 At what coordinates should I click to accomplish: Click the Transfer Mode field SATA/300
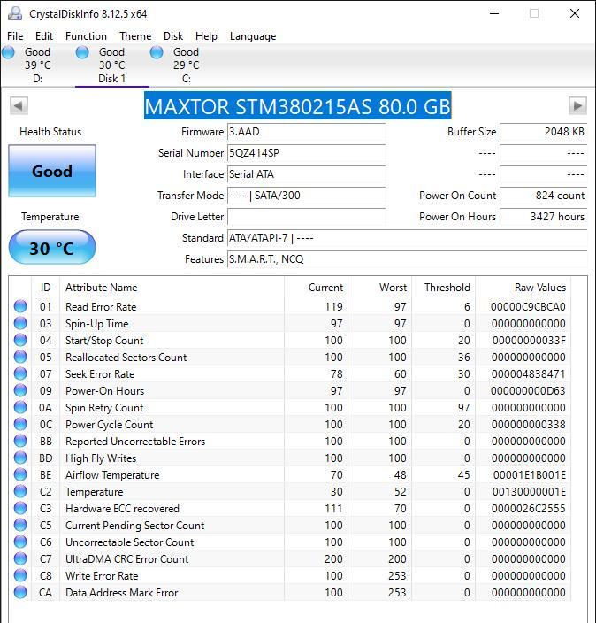pyautogui.click(x=306, y=196)
